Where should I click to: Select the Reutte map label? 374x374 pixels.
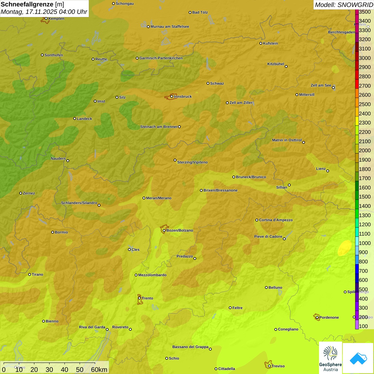(101, 59)
